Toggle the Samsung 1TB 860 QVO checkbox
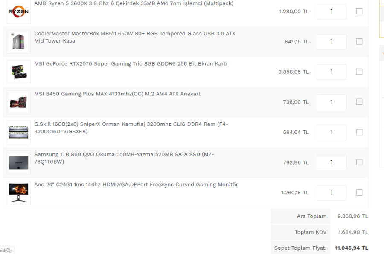 tap(359, 162)
